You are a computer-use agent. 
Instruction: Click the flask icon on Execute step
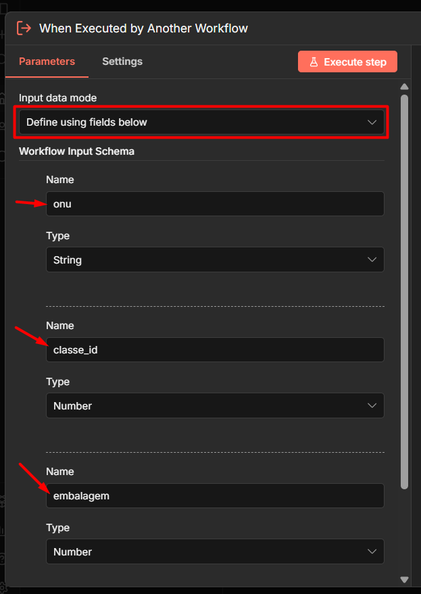click(314, 61)
